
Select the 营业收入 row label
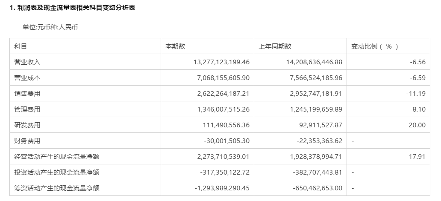coord(27,62)
